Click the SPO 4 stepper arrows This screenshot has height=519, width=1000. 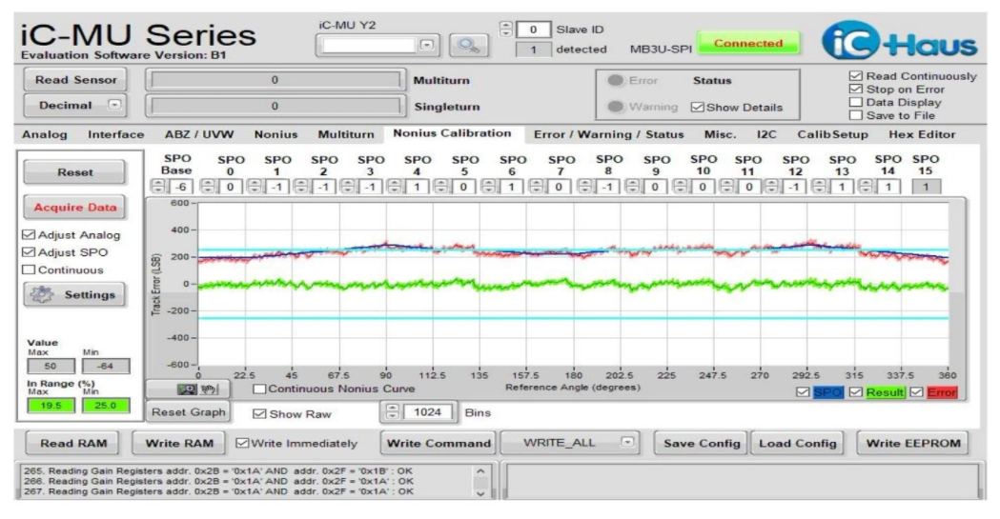click(x=394, y=187)
